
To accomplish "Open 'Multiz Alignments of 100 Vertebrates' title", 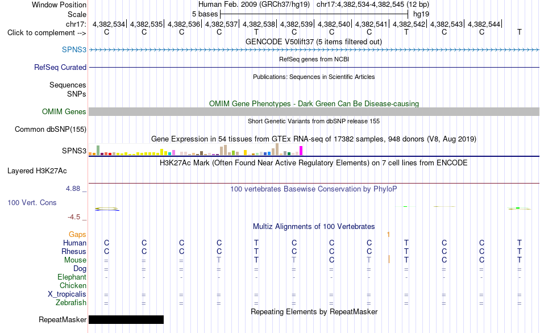I will (314, 227).
